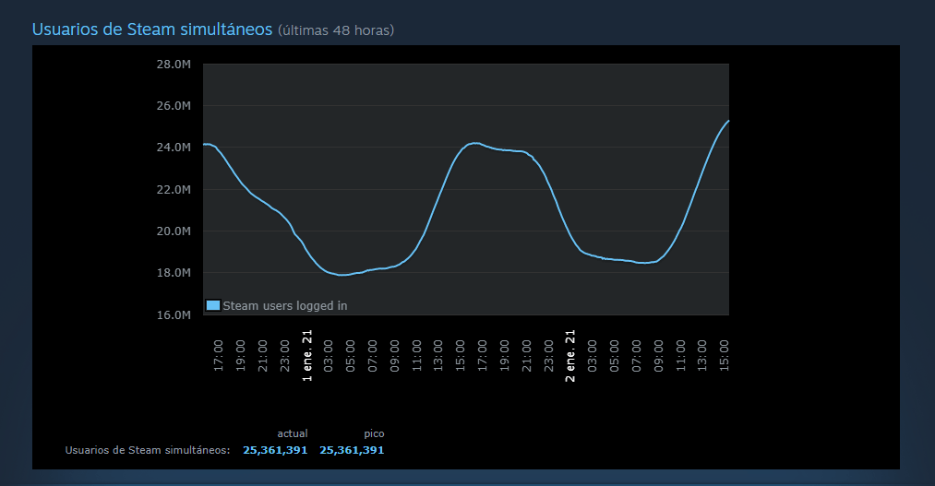The image size is (935, 486).
Task: Click the "pico" column header
Action: 374,433
